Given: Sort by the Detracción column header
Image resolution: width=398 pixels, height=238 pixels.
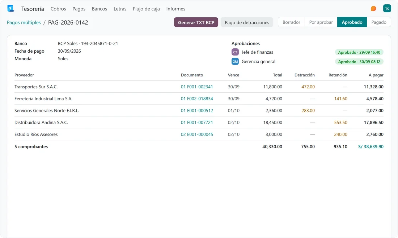Looking at the screenshot, I should (x=304, y=75).
